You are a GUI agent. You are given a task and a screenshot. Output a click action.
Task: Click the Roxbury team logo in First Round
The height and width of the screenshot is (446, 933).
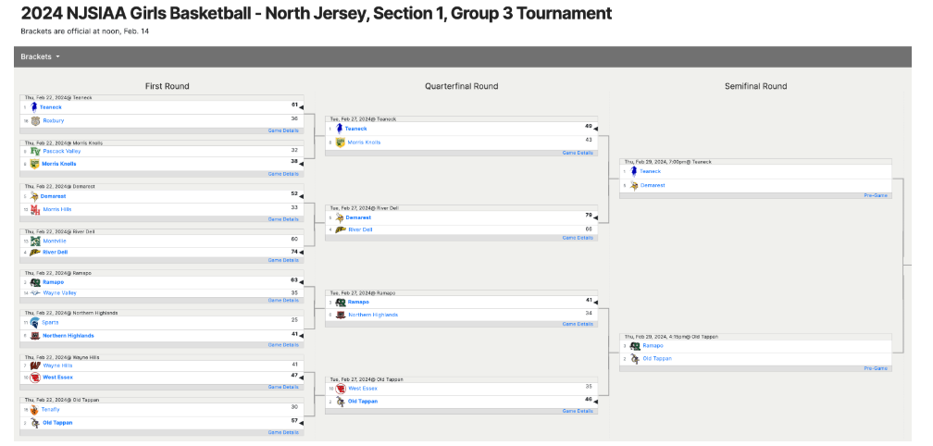click(35, 120)
